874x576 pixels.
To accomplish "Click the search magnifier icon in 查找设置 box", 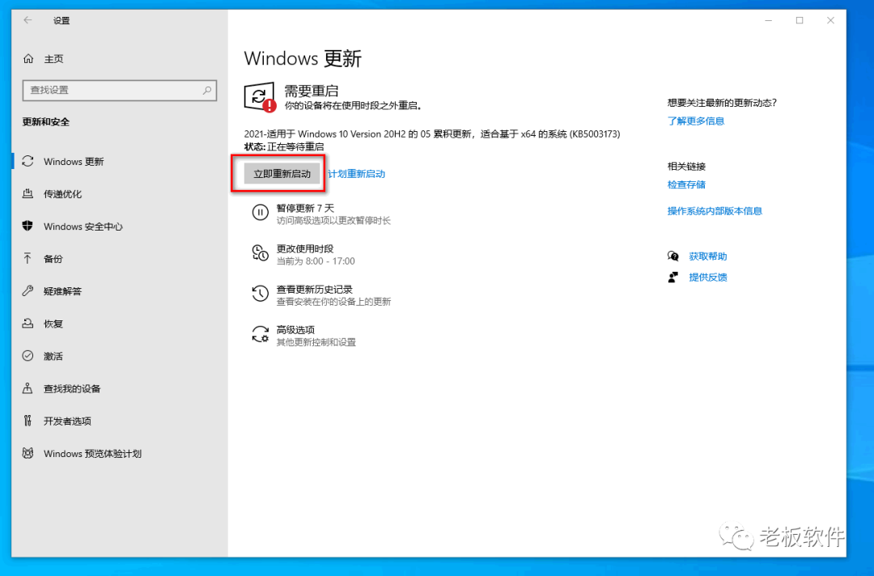I will coord(207,90).
